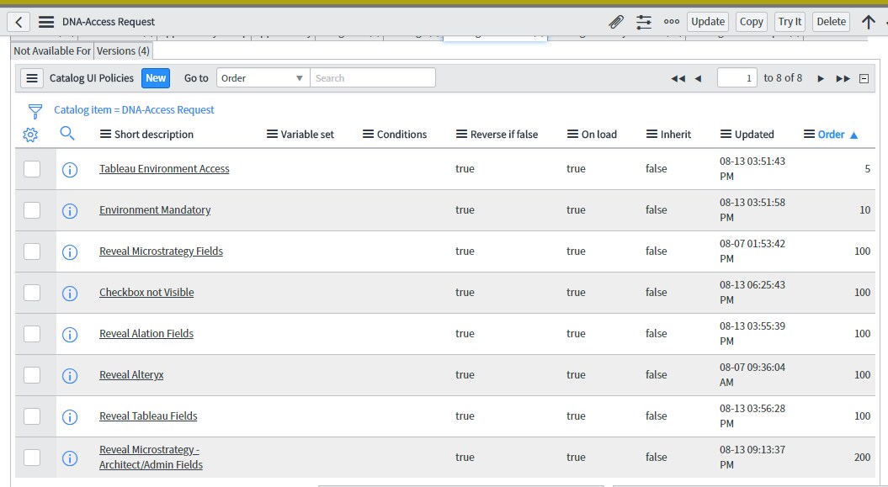The width and height of the screenshot is (888, 487).
Task: Open Updated column menu icon
Action: 726,134
